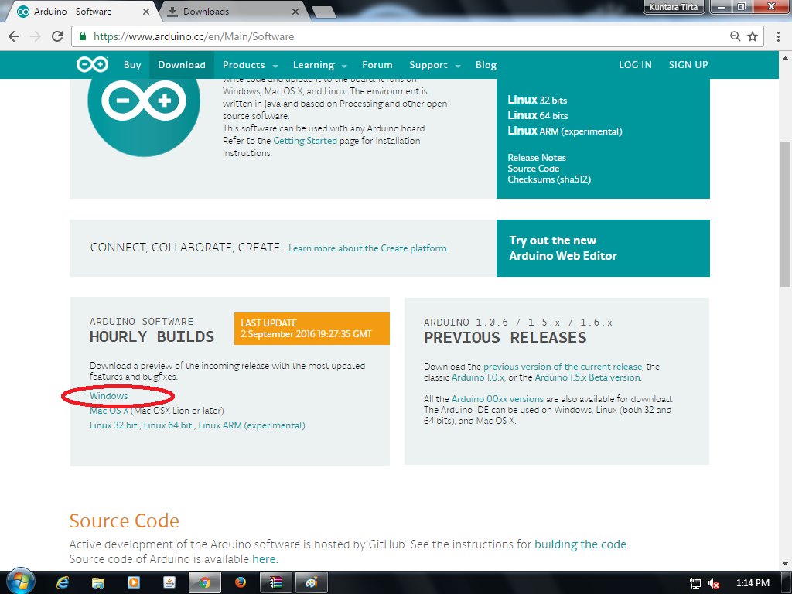Open the Getting Started page link
Viewport: 792px width, 594px height.
tap(305, 141)
